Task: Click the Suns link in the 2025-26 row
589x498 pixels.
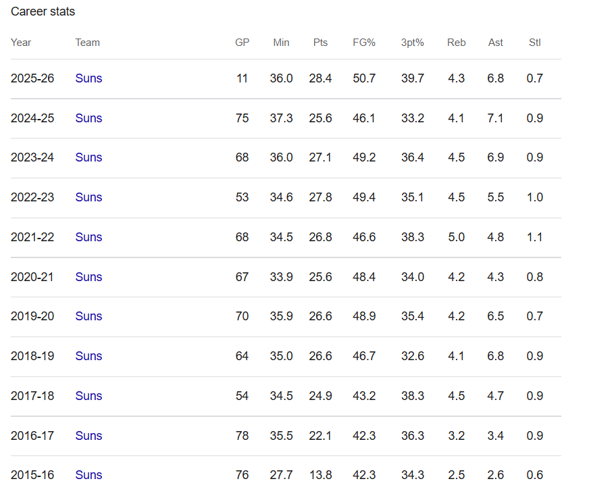Action: pos(88,78)
